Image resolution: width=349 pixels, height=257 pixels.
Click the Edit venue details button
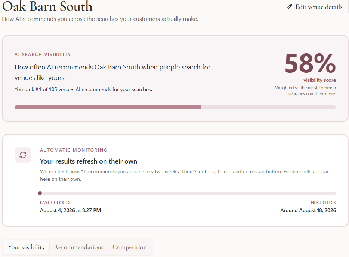[x=314, y=7]
